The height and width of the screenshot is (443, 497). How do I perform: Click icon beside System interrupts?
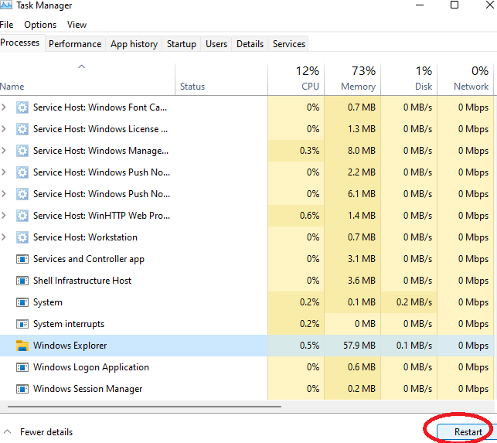22,324
